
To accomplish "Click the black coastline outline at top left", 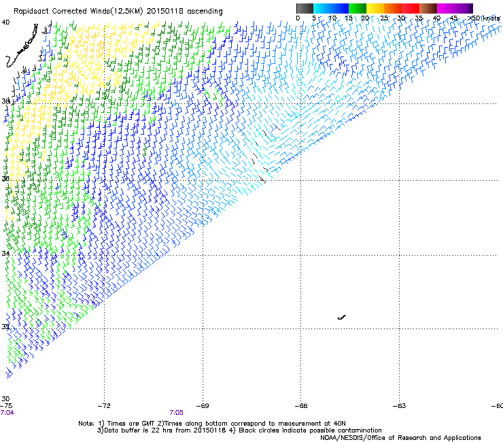I will point(22,46).
